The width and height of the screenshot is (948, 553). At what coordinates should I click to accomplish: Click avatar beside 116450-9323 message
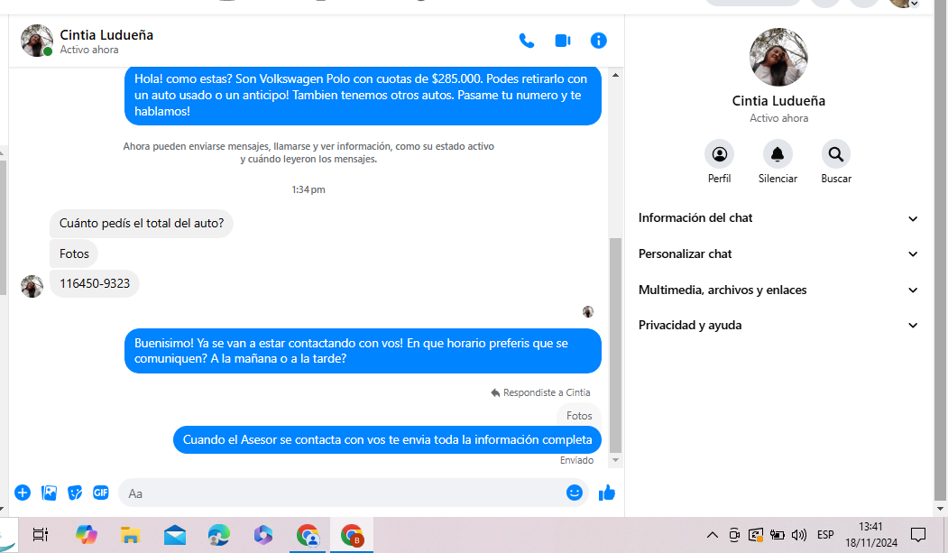tap(32, 286)
